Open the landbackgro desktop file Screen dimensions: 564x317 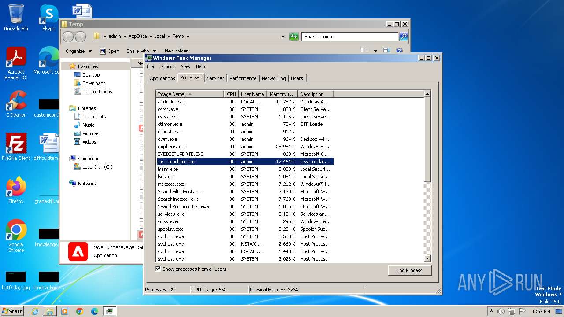48,280
